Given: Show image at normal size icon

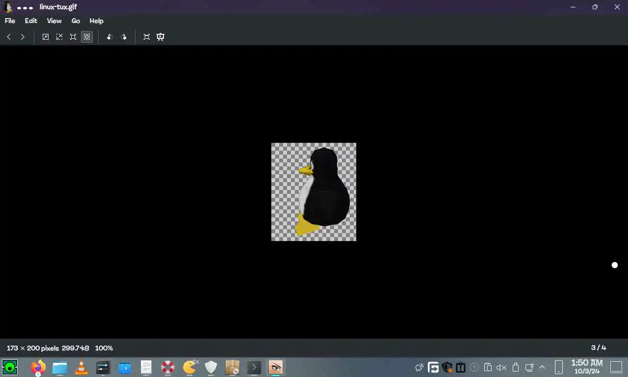Looking at the screenshot, I should (73, 37).
